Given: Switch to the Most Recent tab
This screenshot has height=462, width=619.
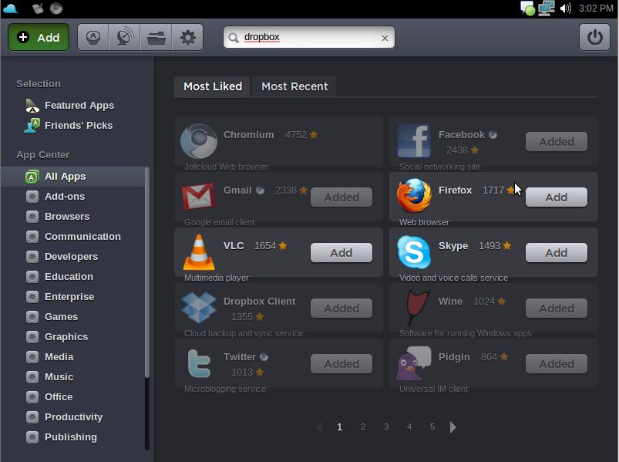Looking at the screenshot, I should 294,86.
